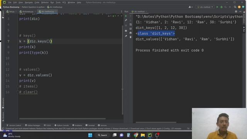Image resolution: width=247 pixels, height=139 pixels.
Task: Rerun program from Run panel green arrow
Action: pos(126,16)
